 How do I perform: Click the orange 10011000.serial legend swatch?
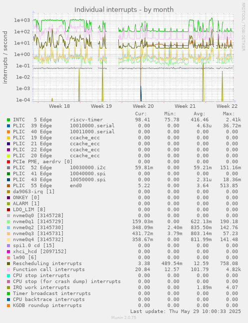click(8, 132)
